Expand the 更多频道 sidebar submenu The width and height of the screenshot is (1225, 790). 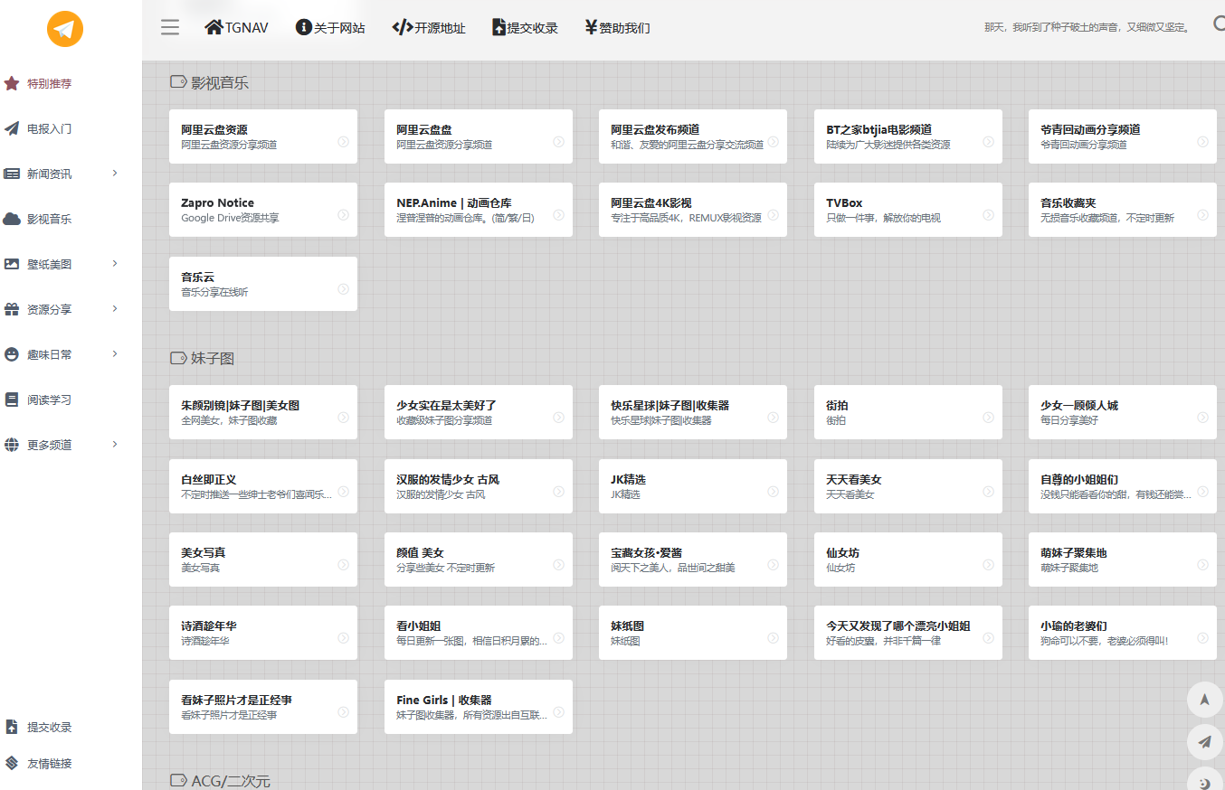tap(115, 445)
